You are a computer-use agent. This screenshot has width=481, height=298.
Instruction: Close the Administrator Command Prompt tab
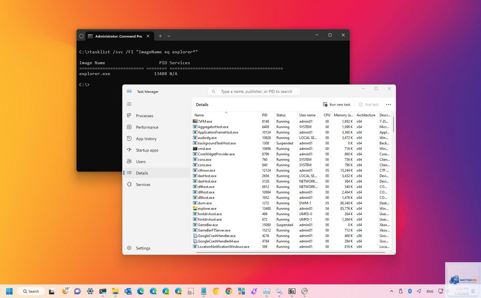[148, 36]
